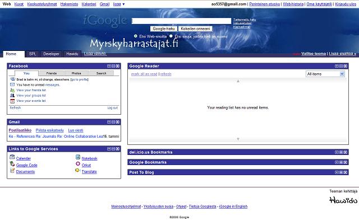Click the refresh link in Google Reader
Screen dimensions: 359x221
point(166,74)
